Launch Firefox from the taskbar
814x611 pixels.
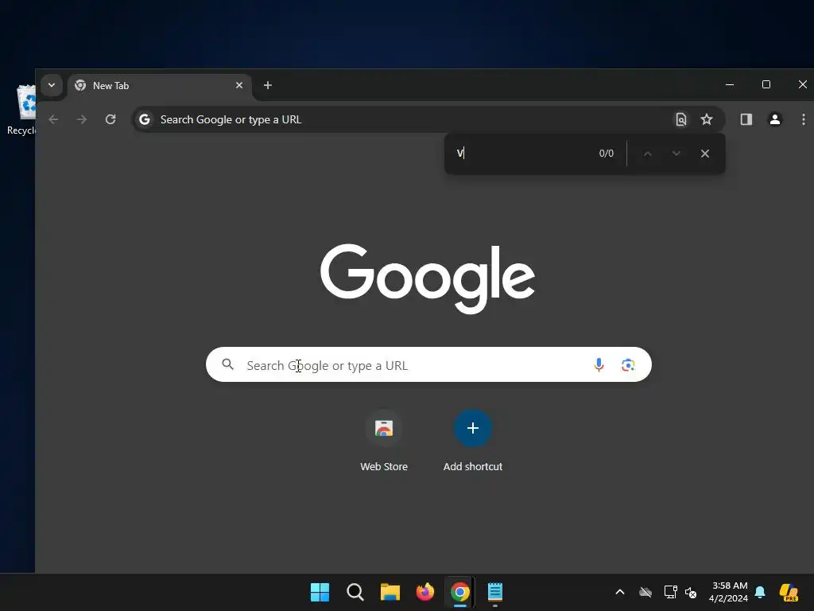pos(424,592)
